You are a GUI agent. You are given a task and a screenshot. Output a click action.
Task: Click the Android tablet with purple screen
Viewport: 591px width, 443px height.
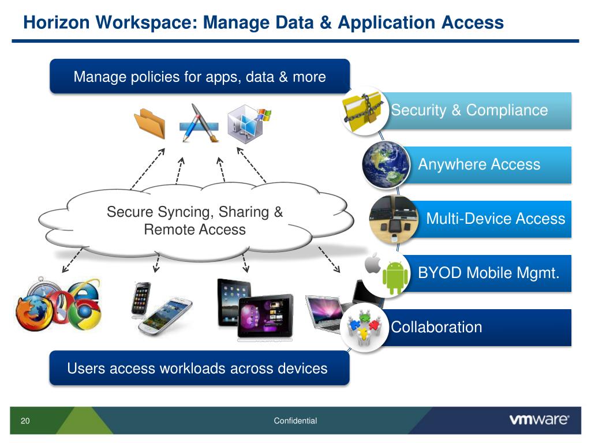pos(265,316)
